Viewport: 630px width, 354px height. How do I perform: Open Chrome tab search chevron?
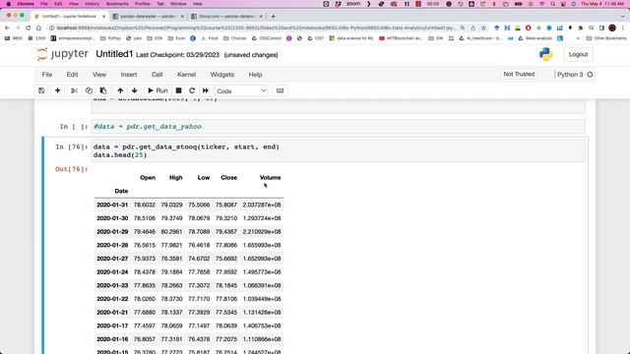pyautogui.click(x=623, y=17)
